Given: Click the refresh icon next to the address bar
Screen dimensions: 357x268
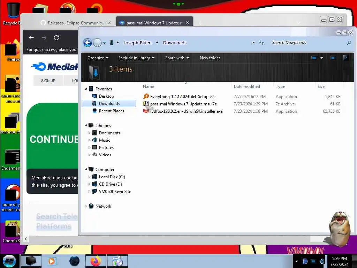Looking at the screenshot, I should tap(261, 43).
